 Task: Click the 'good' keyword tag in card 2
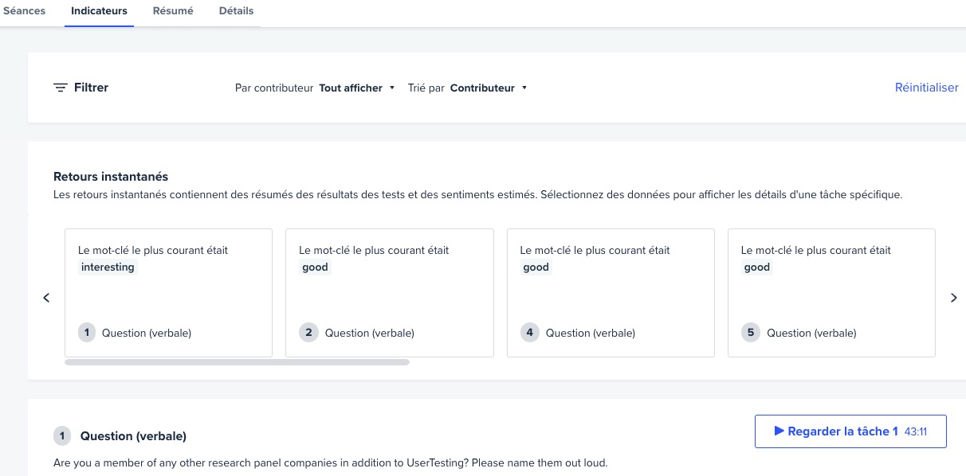pyautogui.click(x=315, y=267)
